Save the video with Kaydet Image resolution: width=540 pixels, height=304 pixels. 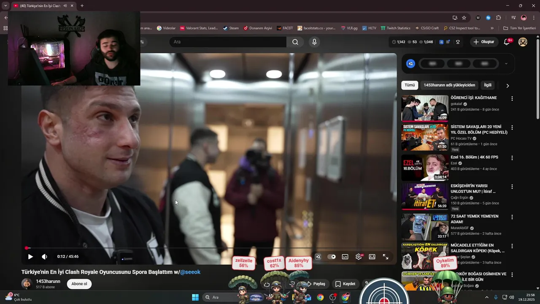[x=346, y=284]
